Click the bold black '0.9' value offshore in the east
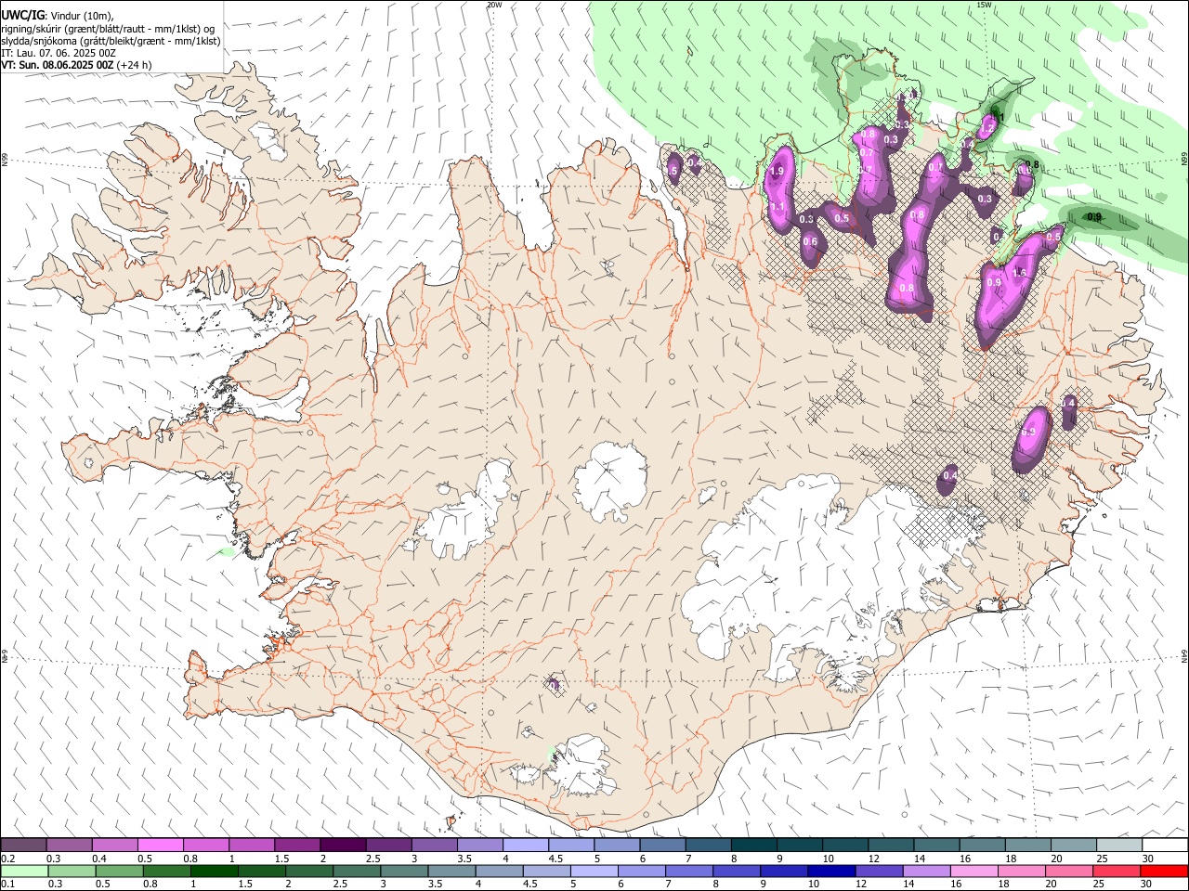Screen dimensions: 1189x891 [1094, 217]
